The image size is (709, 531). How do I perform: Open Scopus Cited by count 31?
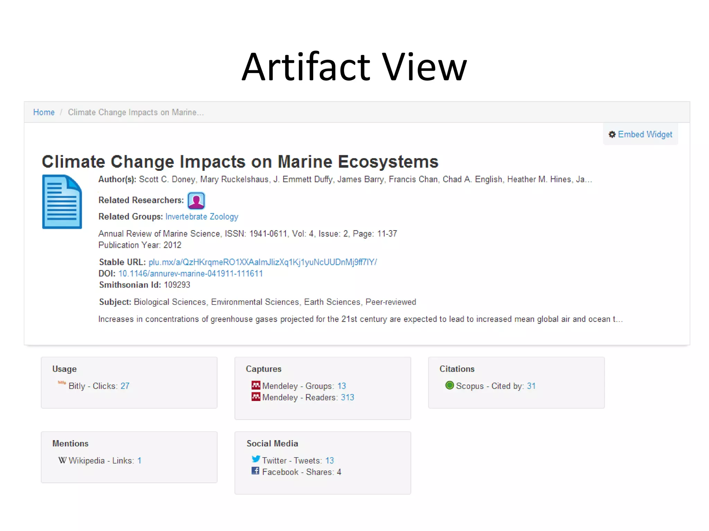pos(531,386)
